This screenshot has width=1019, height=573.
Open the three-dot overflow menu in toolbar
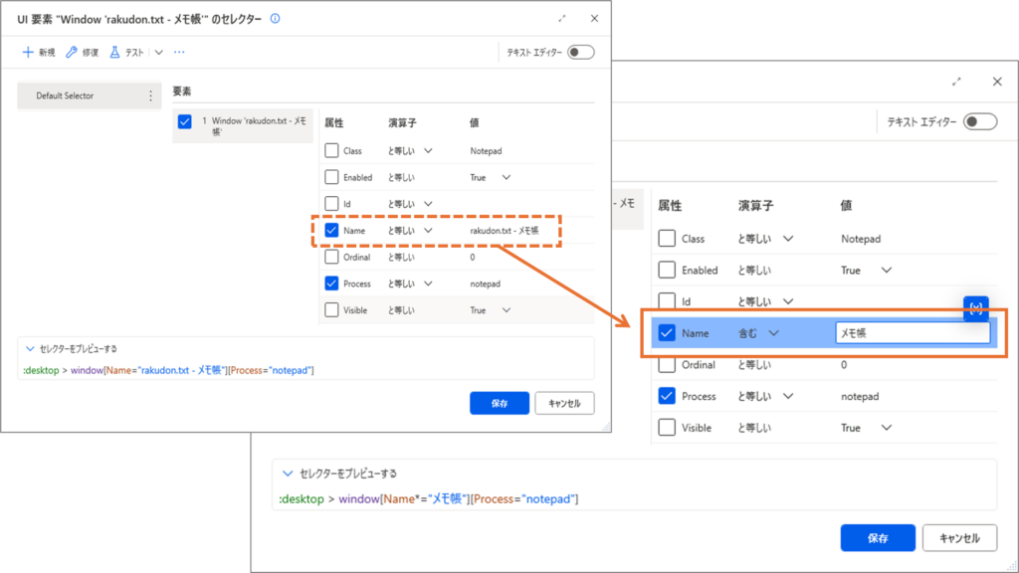[179, 52]
